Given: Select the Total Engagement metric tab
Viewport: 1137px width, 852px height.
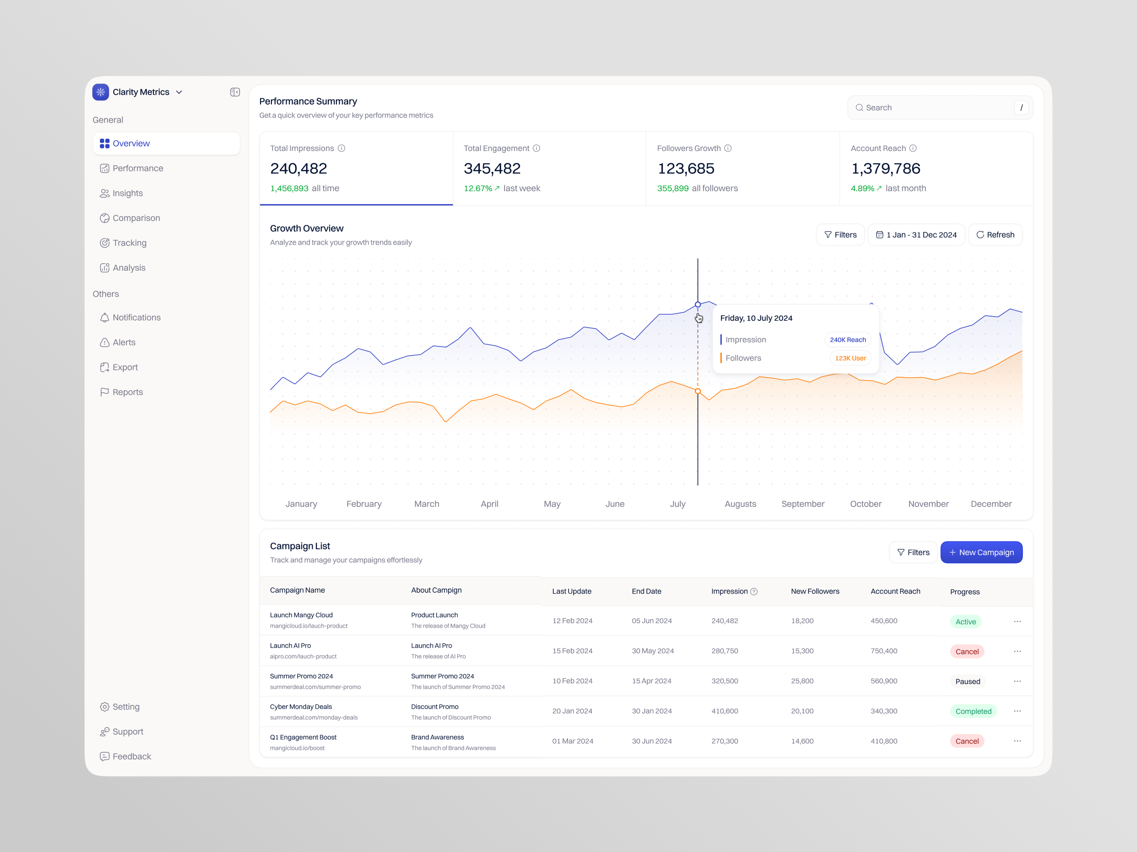Looking at the screenshot, I should (x=549, y=169).
